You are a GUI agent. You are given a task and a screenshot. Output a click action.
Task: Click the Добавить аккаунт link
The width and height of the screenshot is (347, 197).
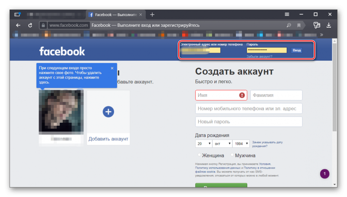[108, 139]
